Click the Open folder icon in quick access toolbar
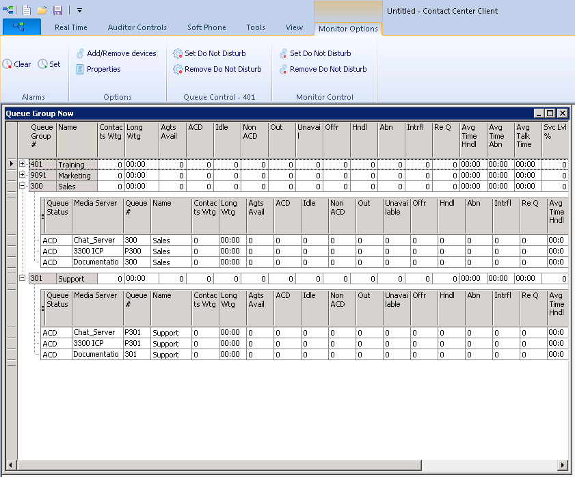 (x=42, y=10)
